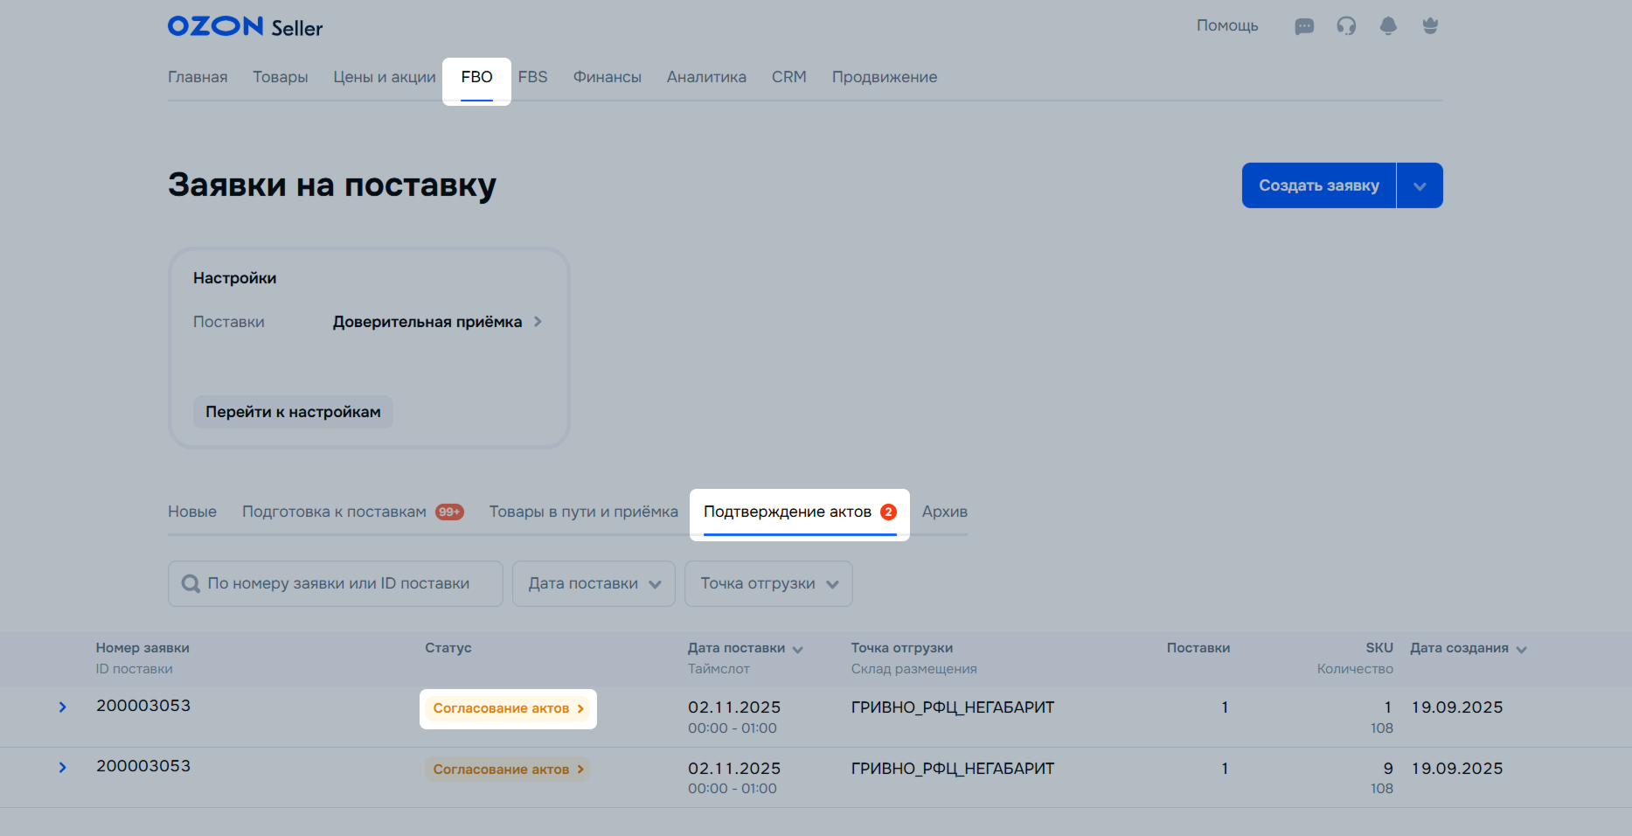
Task: Sort by Дата создания column
Action: (1468, 649)
